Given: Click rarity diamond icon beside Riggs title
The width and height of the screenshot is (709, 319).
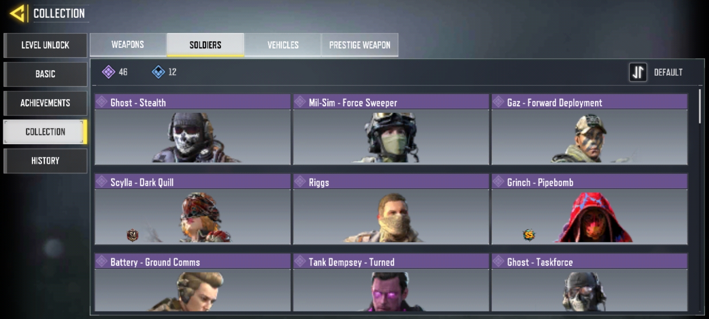Looking at the screenshot, I should [300, 182].
